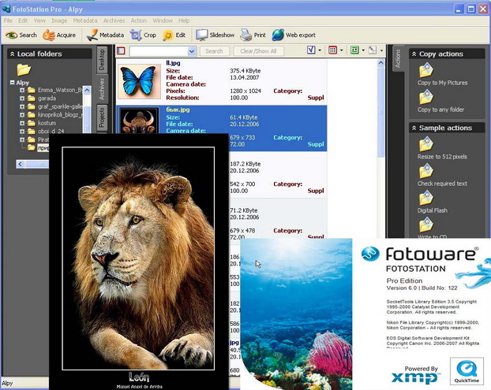Click the red grid view icon

coord(332,50)
